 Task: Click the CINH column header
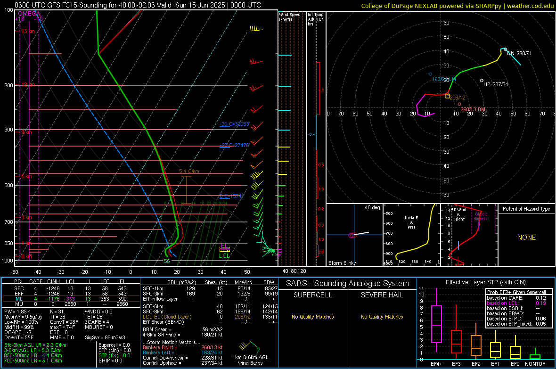coord(54,281)
